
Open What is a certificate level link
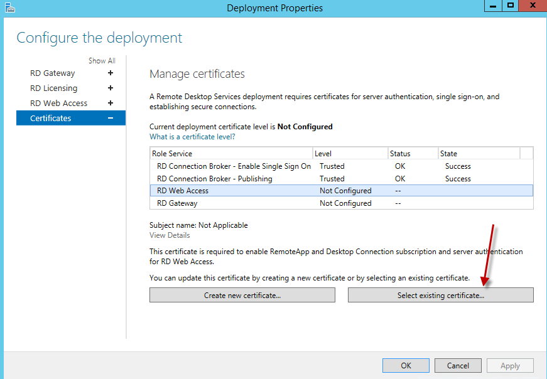(192, 137)
